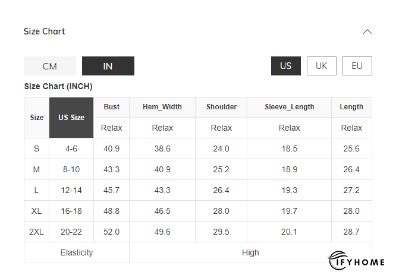Click the Hem_Width column header

(x=162, y=107)
